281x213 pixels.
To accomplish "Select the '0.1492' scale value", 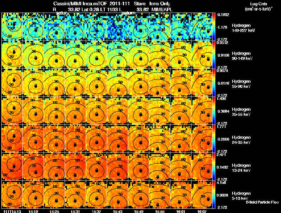I will click(x=222, y=167).
